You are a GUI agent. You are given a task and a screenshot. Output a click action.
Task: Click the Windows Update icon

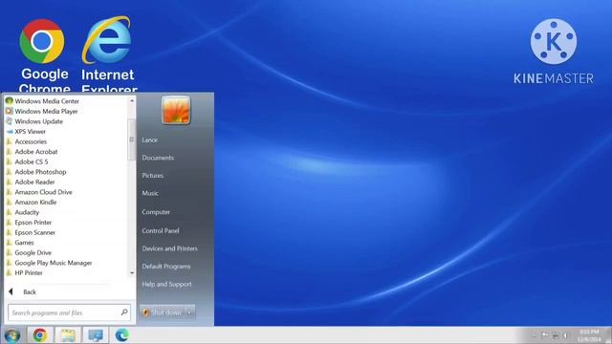point(10,121)
